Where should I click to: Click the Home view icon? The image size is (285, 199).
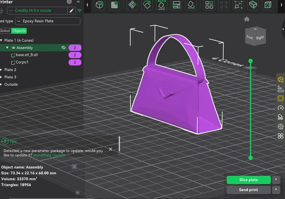pyautogui.click(x=247, y=19)
